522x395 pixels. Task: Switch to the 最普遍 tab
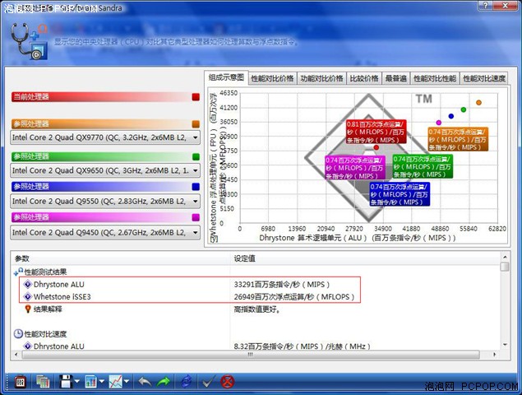coord(396,79)
